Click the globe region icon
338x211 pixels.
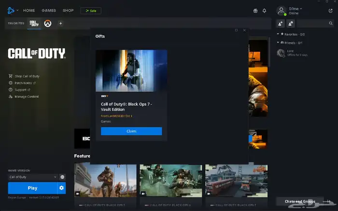(x=62, y=177)
